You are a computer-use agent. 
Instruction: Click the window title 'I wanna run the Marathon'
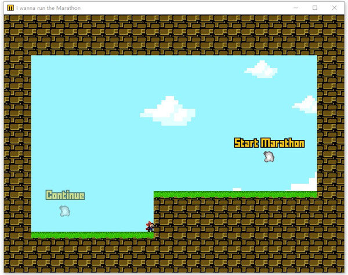[x=48, y=8]
